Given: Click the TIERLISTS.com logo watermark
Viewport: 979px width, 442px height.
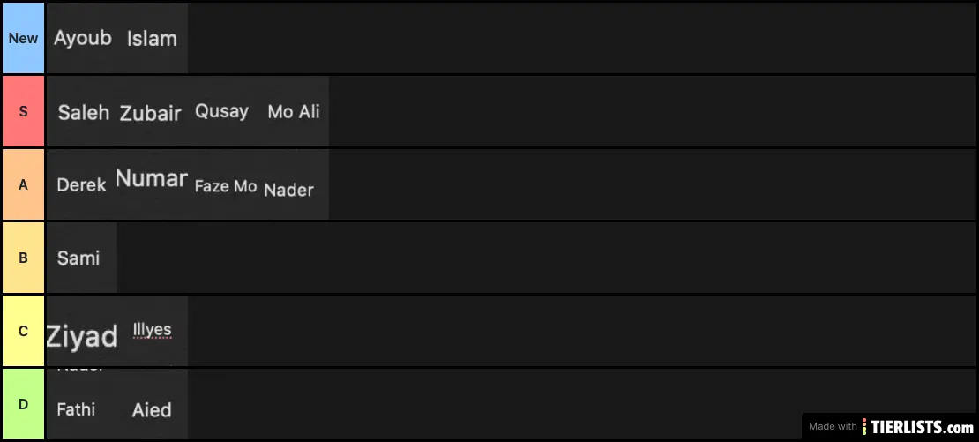Looking at the screenshot, I should tap(890, 427).
